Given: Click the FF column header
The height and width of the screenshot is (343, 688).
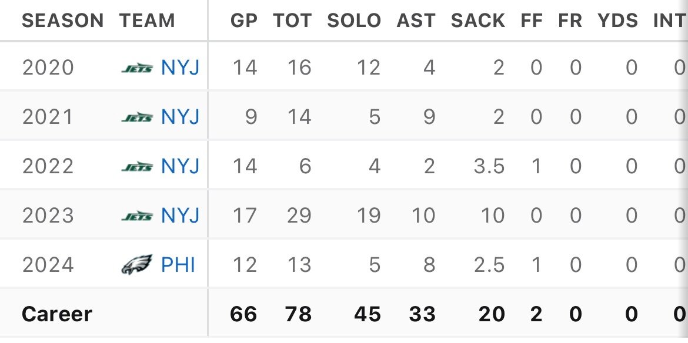Looking at the screenshot, I should (532, 21).
